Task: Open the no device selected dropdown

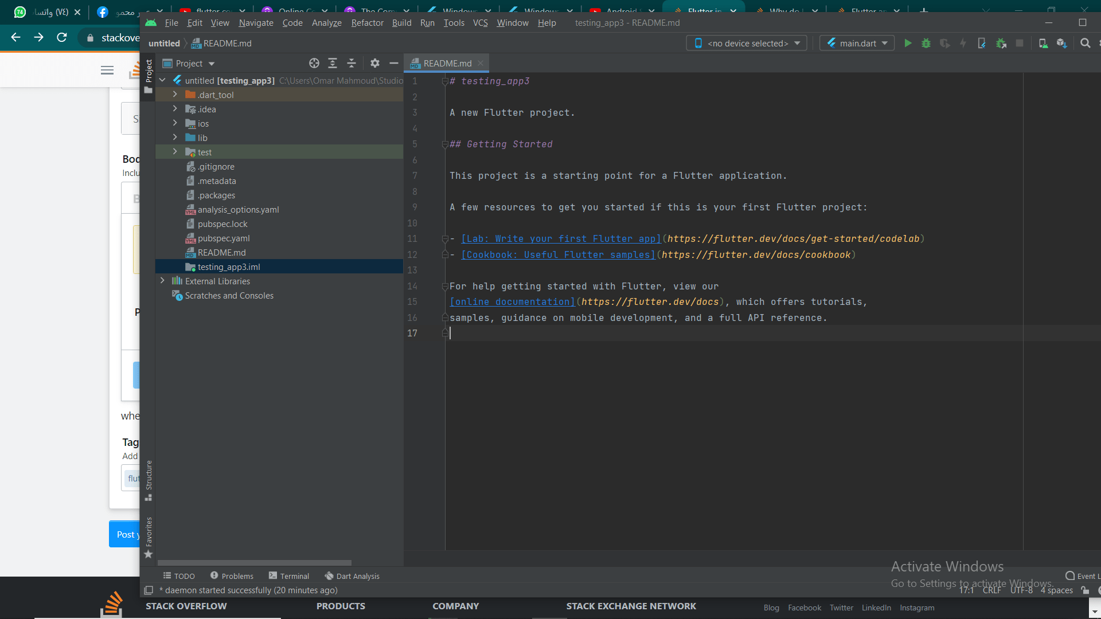Action: click(747, 43)
